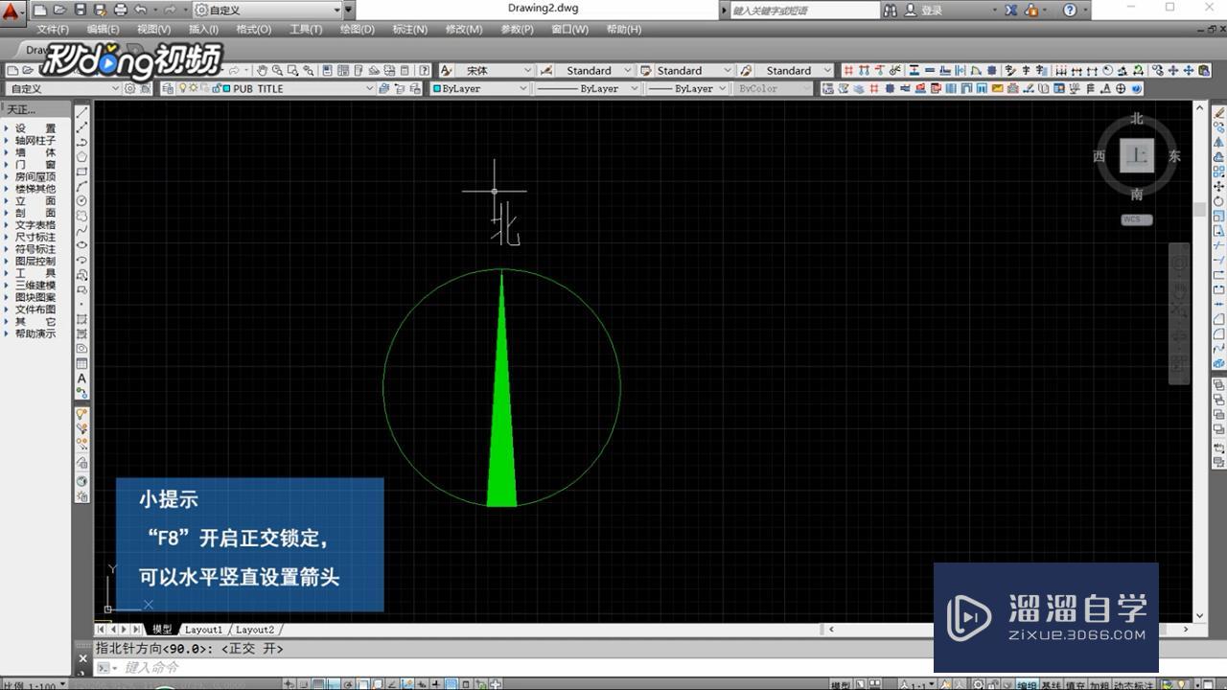Switch to the Layout1 tab
The image size is (1227, 690).
203,630
